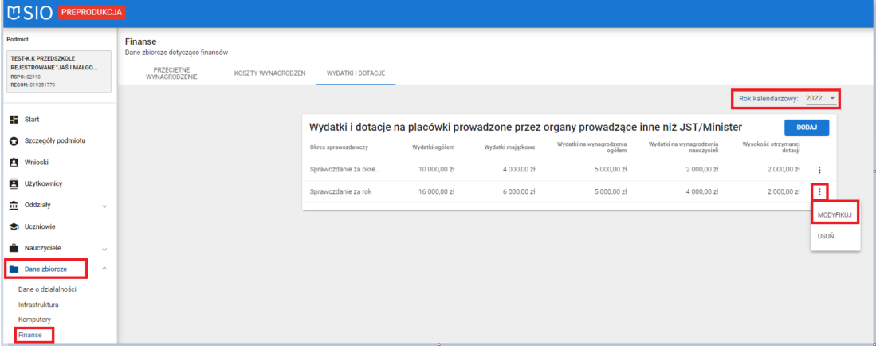The width and height of the screenshot is (876, 346).
Task: Open Finanse sidebar link
Action: pos(30,335)
